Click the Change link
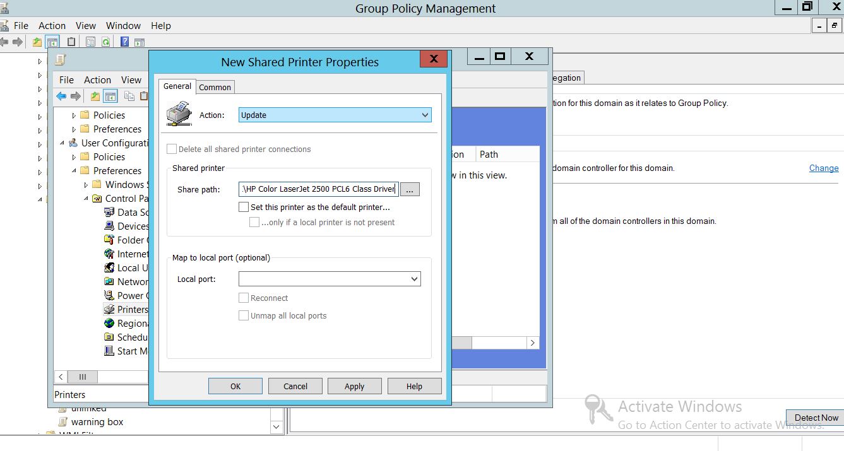The image size is (844, 451). 824,168
